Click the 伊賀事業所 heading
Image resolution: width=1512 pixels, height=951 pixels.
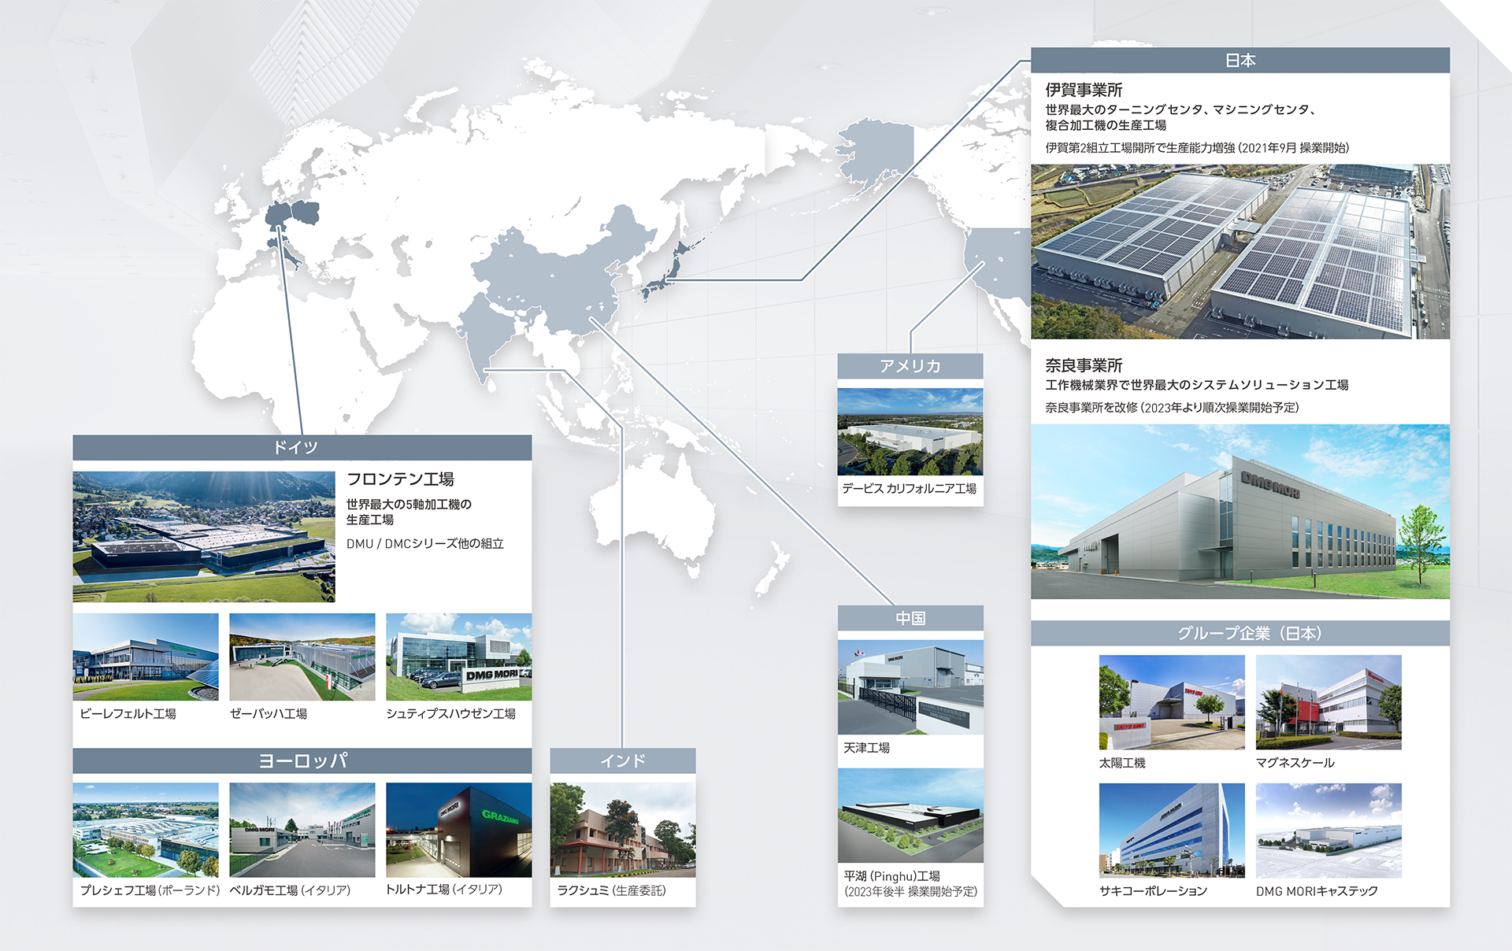point(1084,90)
